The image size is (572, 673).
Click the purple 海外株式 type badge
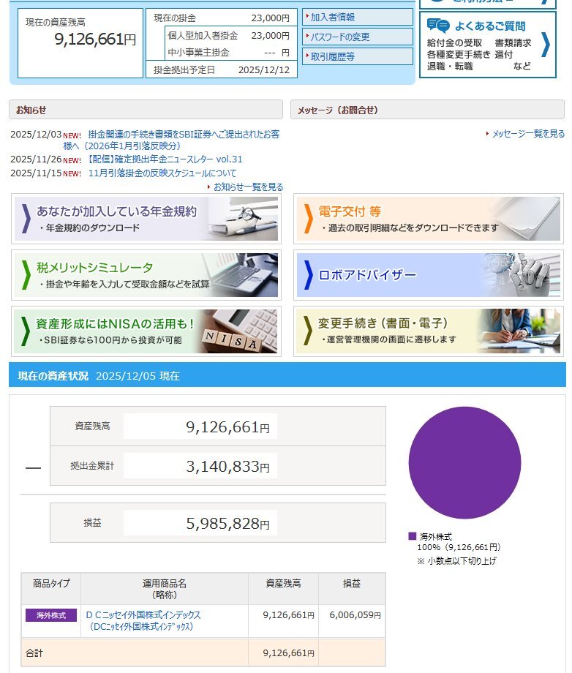point(51,615)
